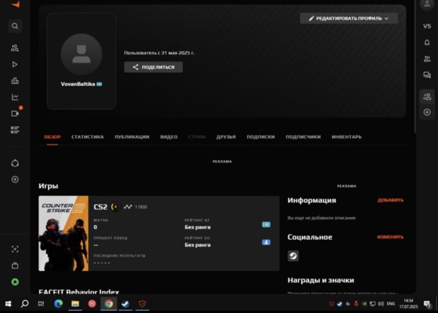This screenshot has height=313, width=438.
Task: Click the left sidebar plus circle icon
Action: click(15, 179)
